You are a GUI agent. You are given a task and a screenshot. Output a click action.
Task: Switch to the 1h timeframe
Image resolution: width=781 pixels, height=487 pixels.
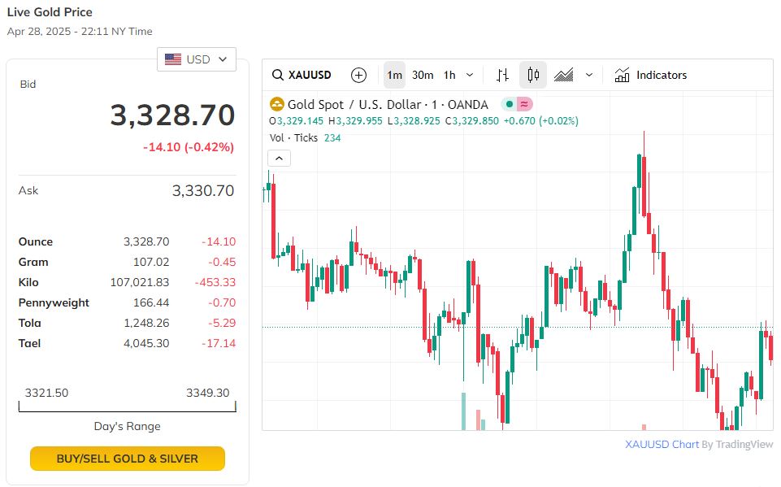point(449,75)
